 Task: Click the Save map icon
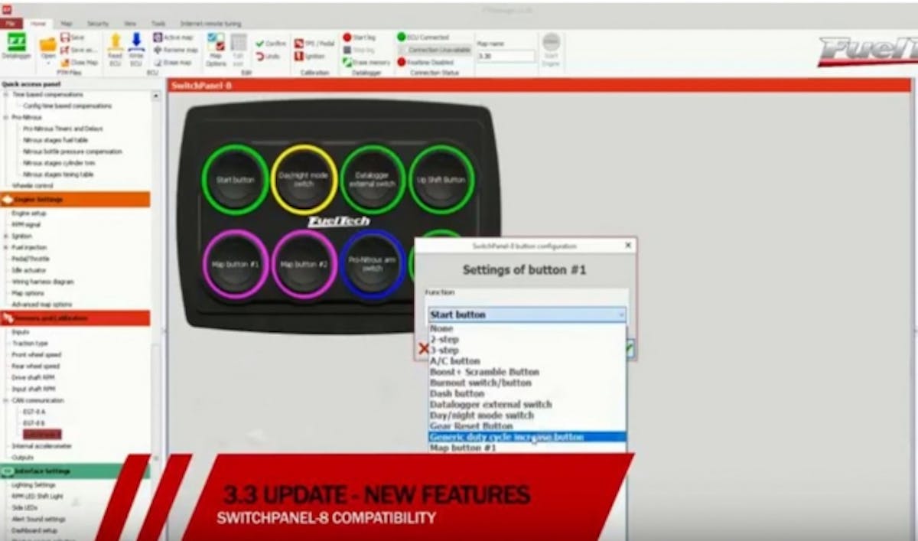pyautogui.click(x=66, y=37)
